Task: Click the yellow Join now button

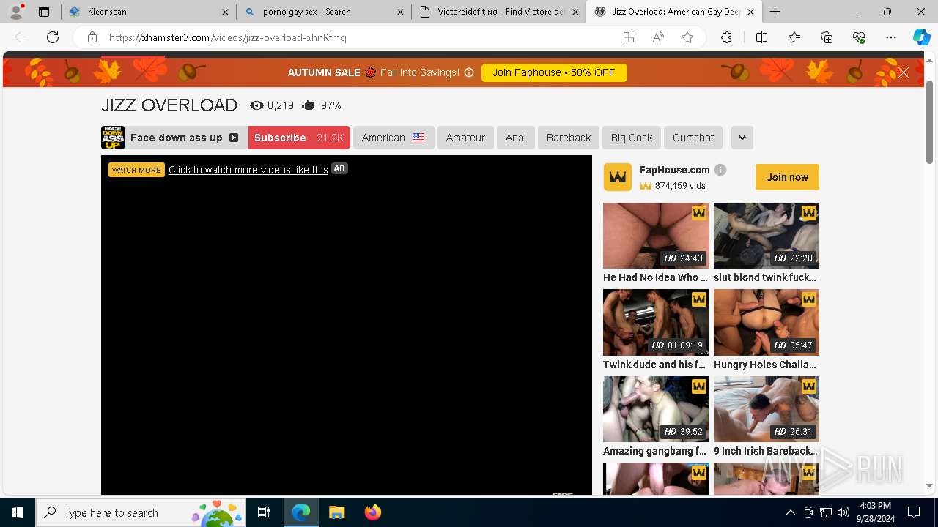Action: pos(787,177)
